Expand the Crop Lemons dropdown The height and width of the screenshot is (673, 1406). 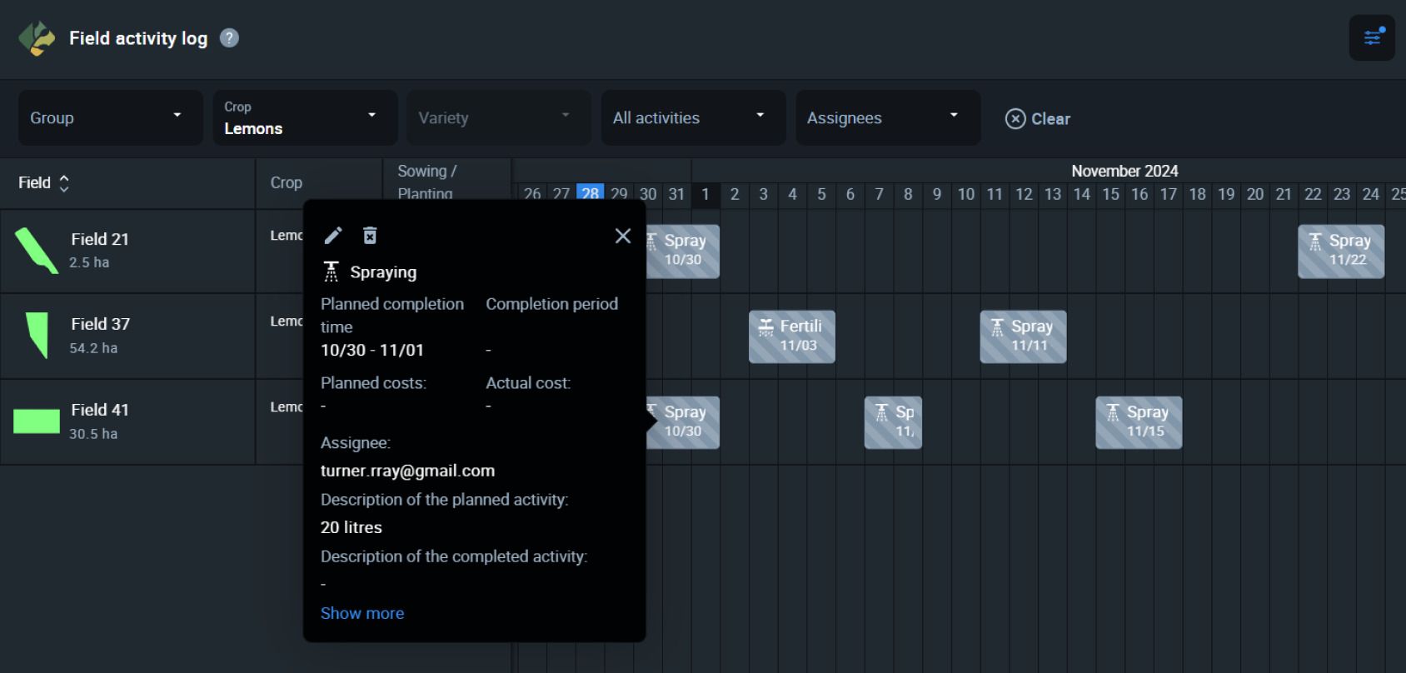click(x=305, y=118)
